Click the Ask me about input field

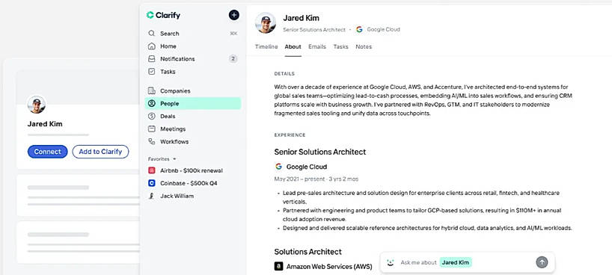pos(466,262)
